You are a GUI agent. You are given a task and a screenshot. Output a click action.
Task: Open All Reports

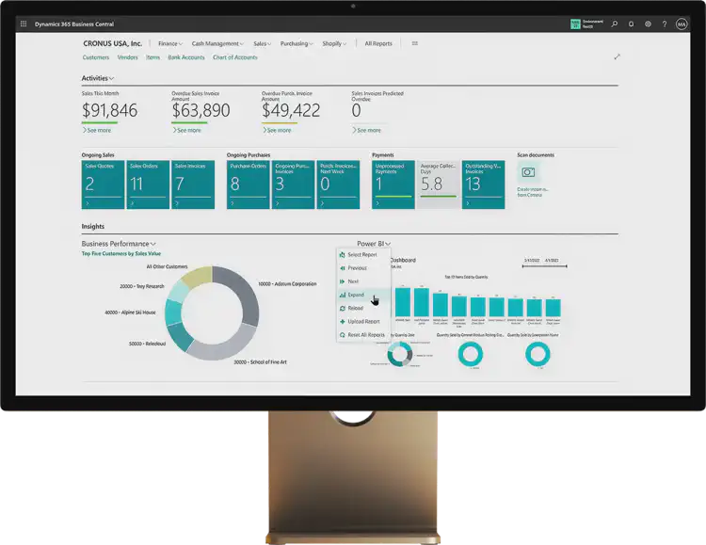378,43
